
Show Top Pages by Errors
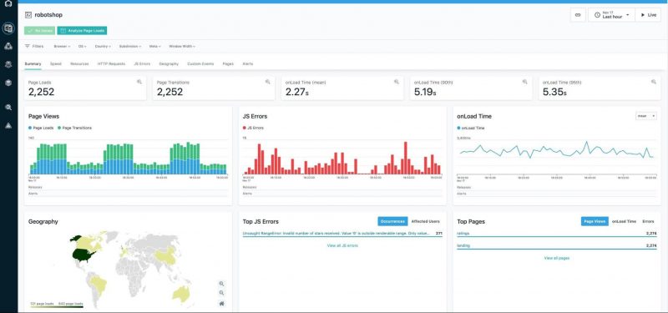pos(648,221)
